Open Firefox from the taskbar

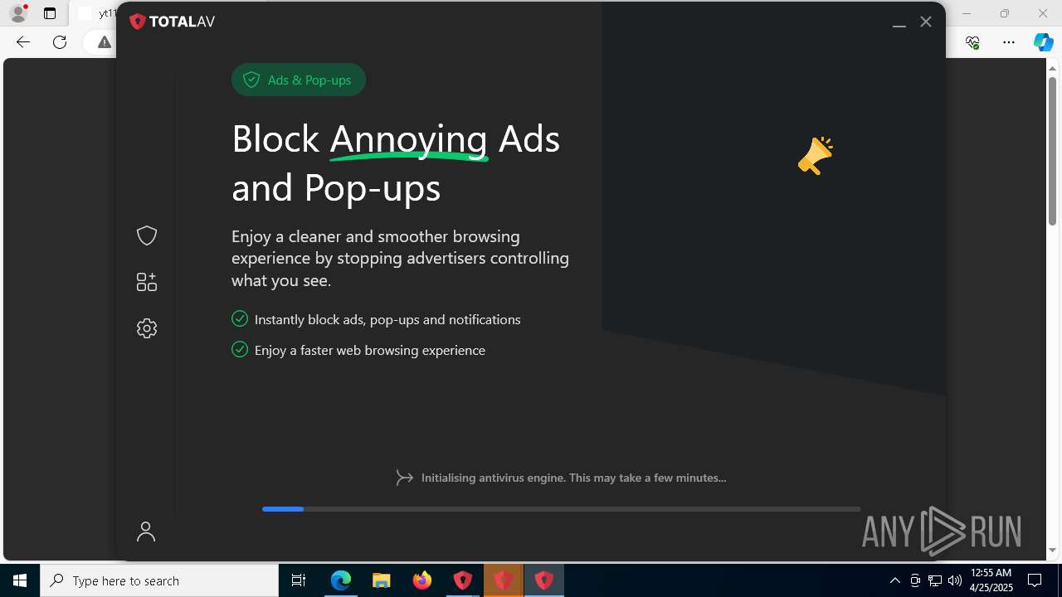click(x=422, y=580)
